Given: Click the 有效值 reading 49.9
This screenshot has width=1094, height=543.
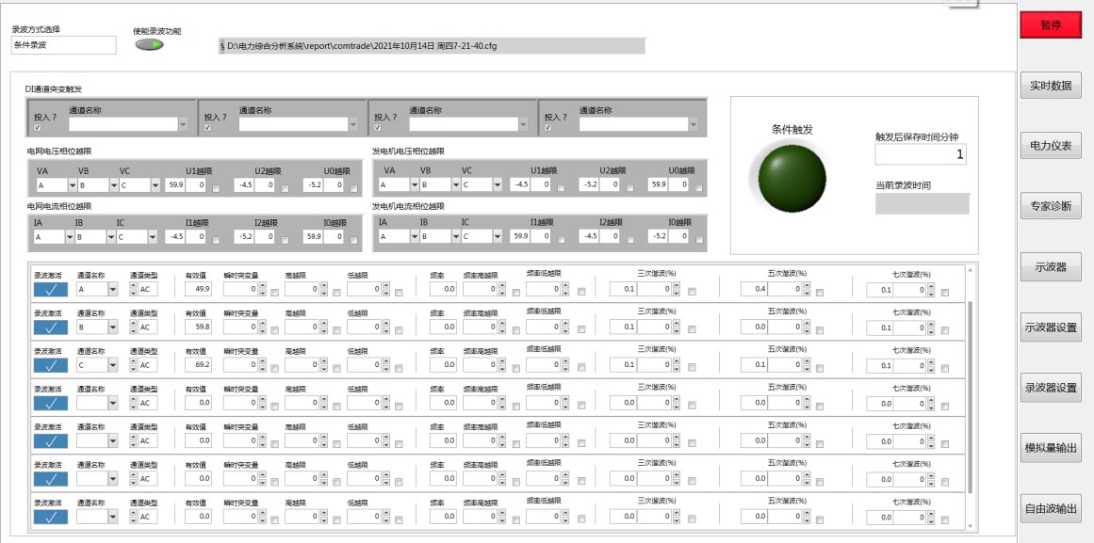Looking at the screenshot, I should [198, 289].
